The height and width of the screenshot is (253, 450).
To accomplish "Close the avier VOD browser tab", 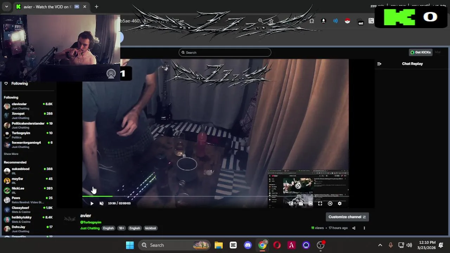I will pos(85,7).
